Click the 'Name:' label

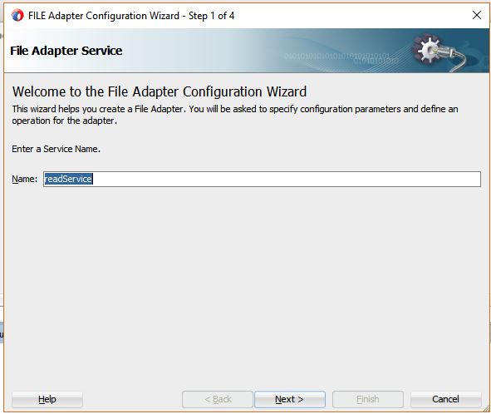[24, 179]
